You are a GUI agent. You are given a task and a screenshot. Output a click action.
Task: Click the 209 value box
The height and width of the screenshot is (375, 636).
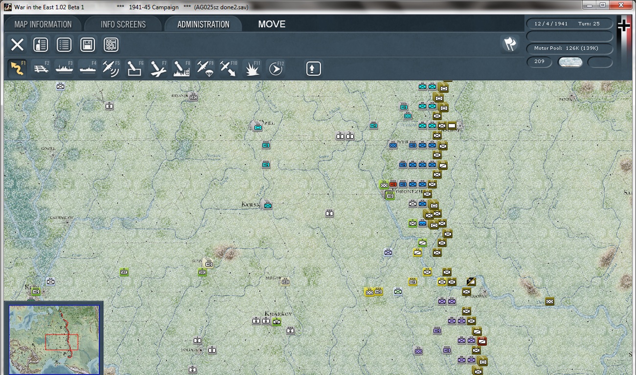pos(540,62)
